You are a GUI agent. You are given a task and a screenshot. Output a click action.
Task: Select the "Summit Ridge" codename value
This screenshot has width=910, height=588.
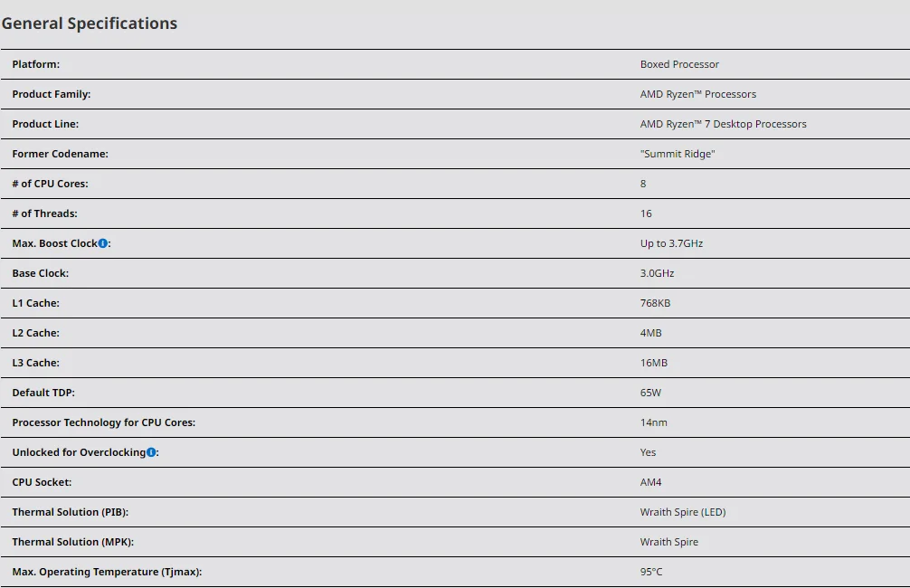point(678,154)
